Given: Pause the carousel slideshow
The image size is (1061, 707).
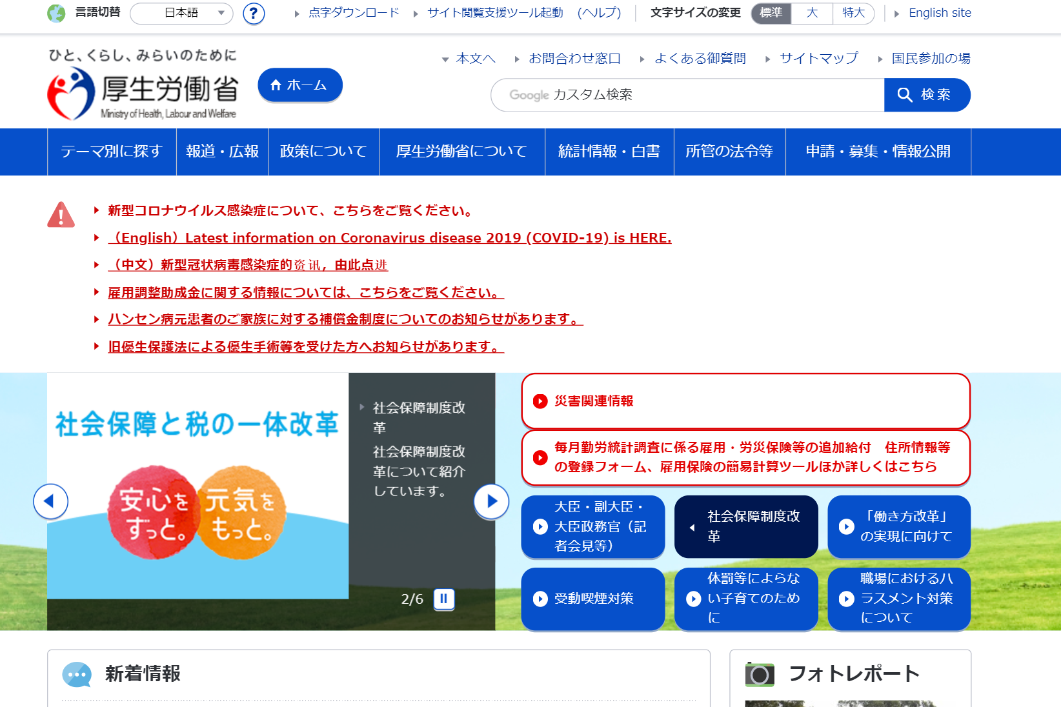Looking at the screenshot, I should (x=443, y=599).
